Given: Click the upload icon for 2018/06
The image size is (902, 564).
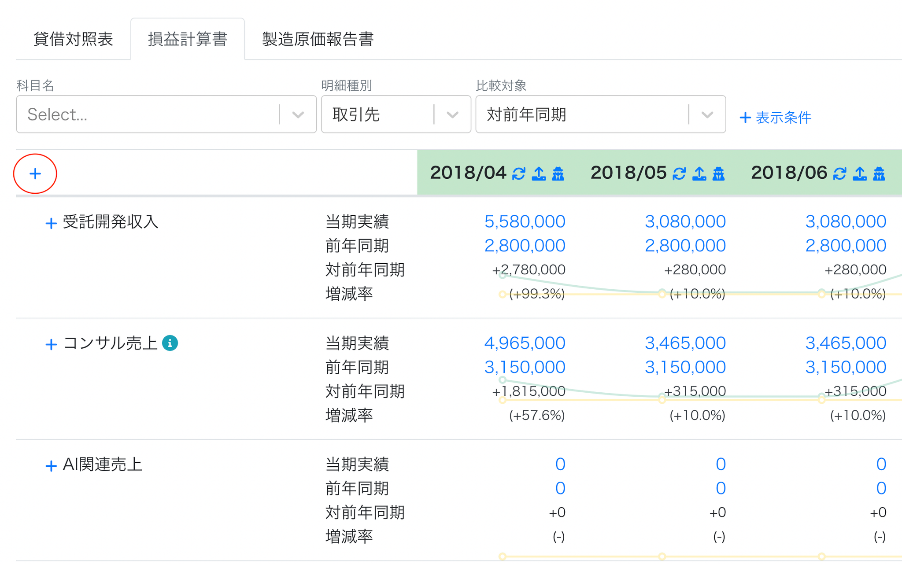Looking at the screenshot, I should 859,174.
